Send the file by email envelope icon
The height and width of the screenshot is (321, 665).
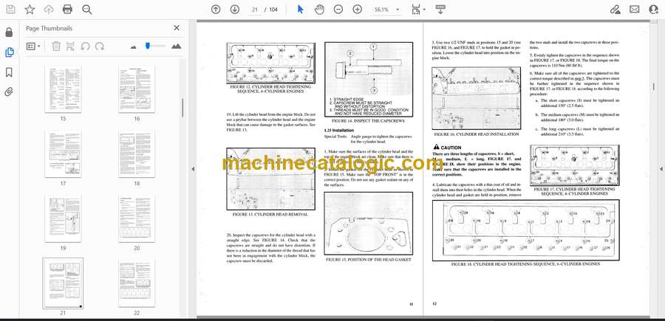coord(635,10)
